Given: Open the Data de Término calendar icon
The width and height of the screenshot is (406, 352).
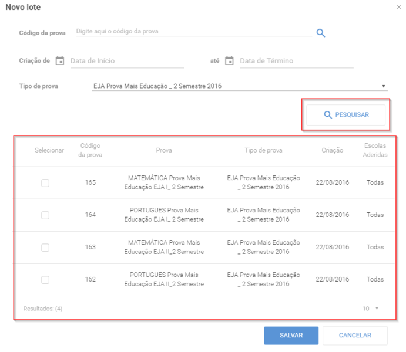Looking at the screenshot, I should point(229,61).
